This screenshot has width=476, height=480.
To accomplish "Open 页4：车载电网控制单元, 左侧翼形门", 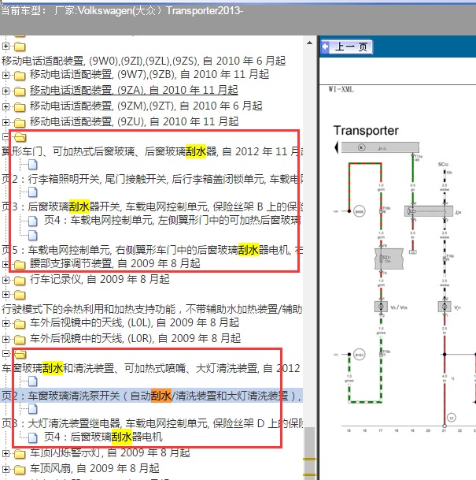I will (x=172, y=220).
